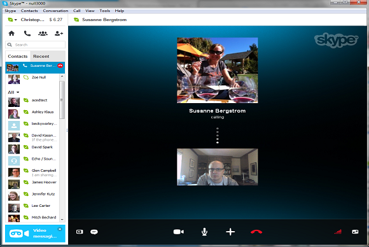Select contact acedtect
This screenshot has width=369, height=247.
click(32, 102)
